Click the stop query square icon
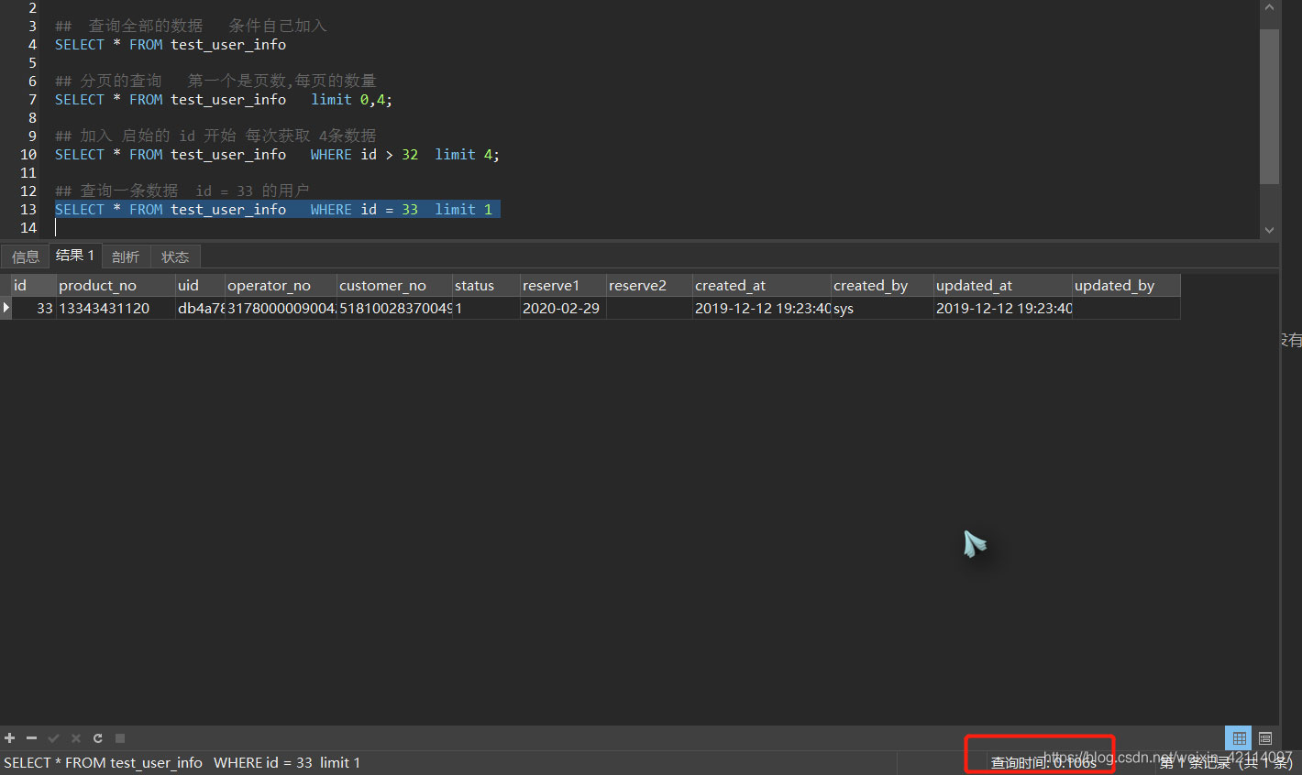 [120, 737]
